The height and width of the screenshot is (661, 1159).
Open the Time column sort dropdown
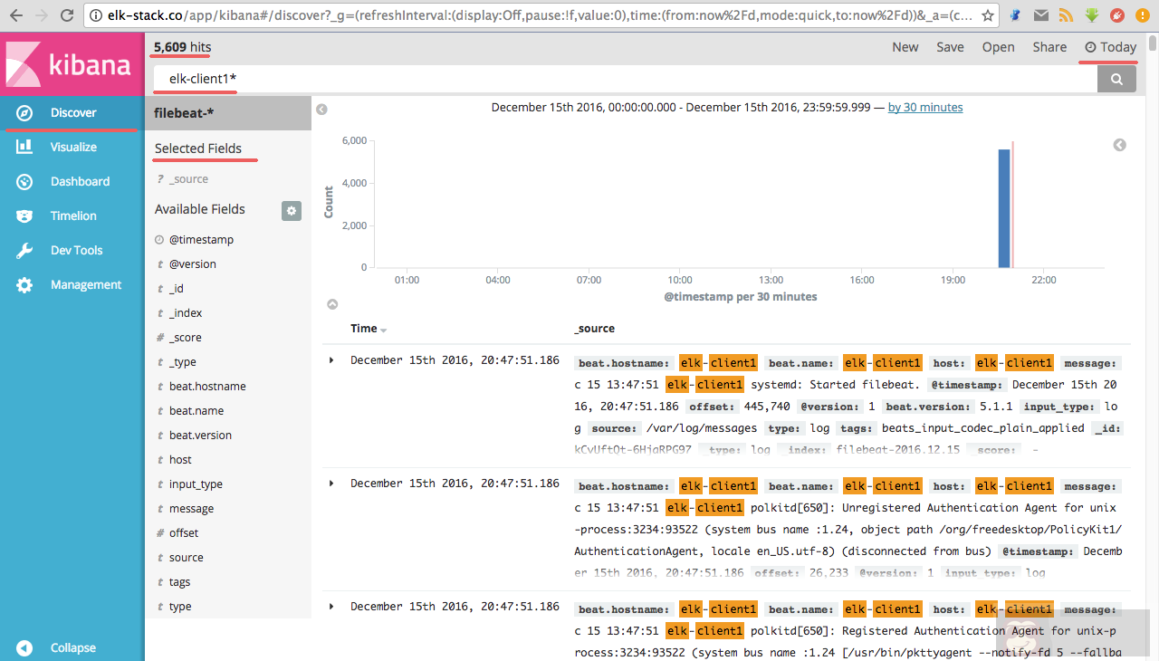tap(381, 328)
